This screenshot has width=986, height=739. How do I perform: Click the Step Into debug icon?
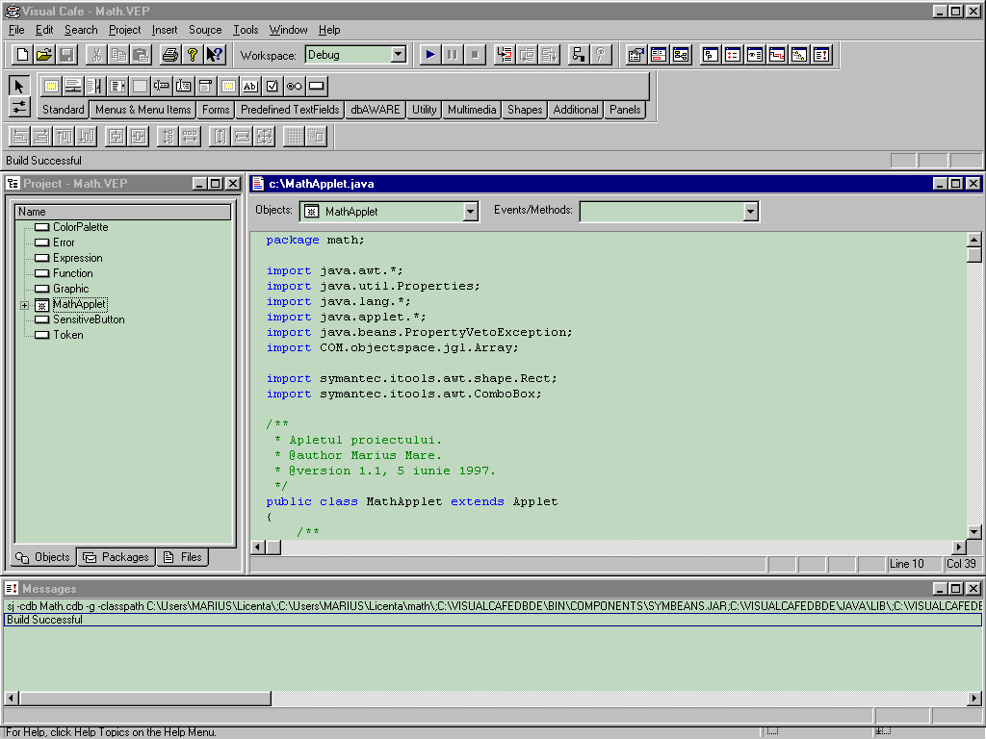(505, 55)
